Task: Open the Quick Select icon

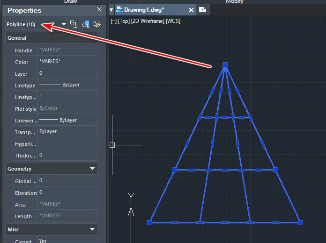Action: pyautogui.click(x=97, y=24)
